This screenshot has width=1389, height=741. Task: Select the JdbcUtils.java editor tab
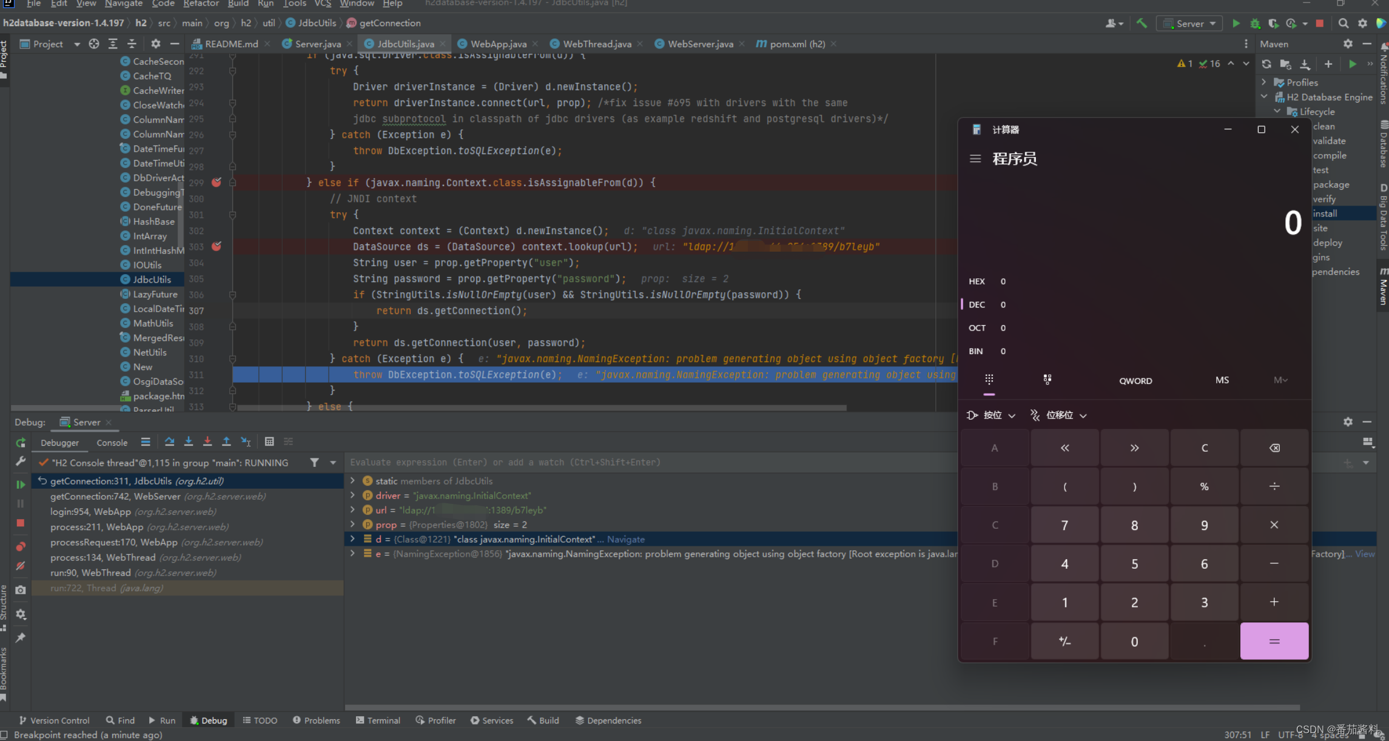coord(405,43)
